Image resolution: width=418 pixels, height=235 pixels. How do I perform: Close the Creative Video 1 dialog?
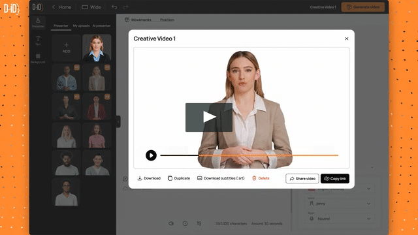pyautogui.click(x=347, y=39)
